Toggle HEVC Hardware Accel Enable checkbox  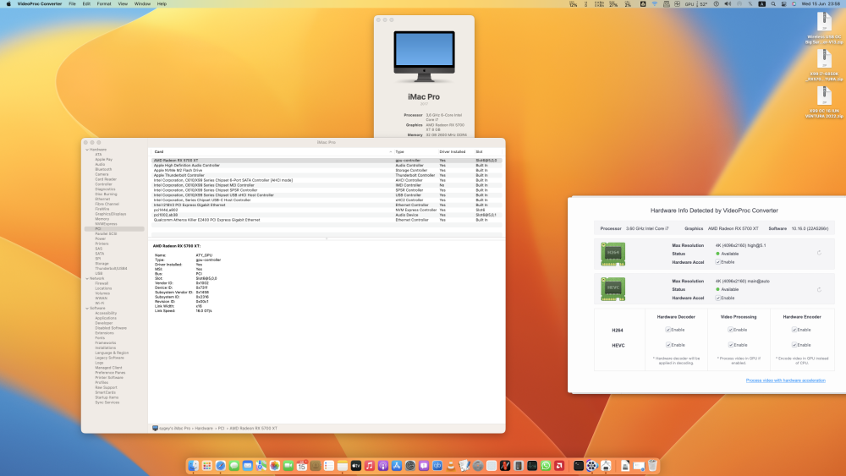point(718,298)
